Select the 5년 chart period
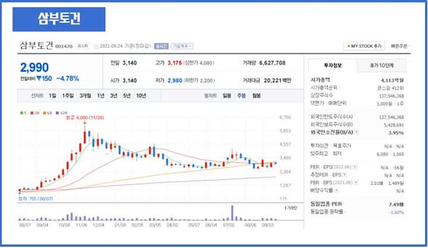This screenshot has height=248, width=428. click(127, 96)
